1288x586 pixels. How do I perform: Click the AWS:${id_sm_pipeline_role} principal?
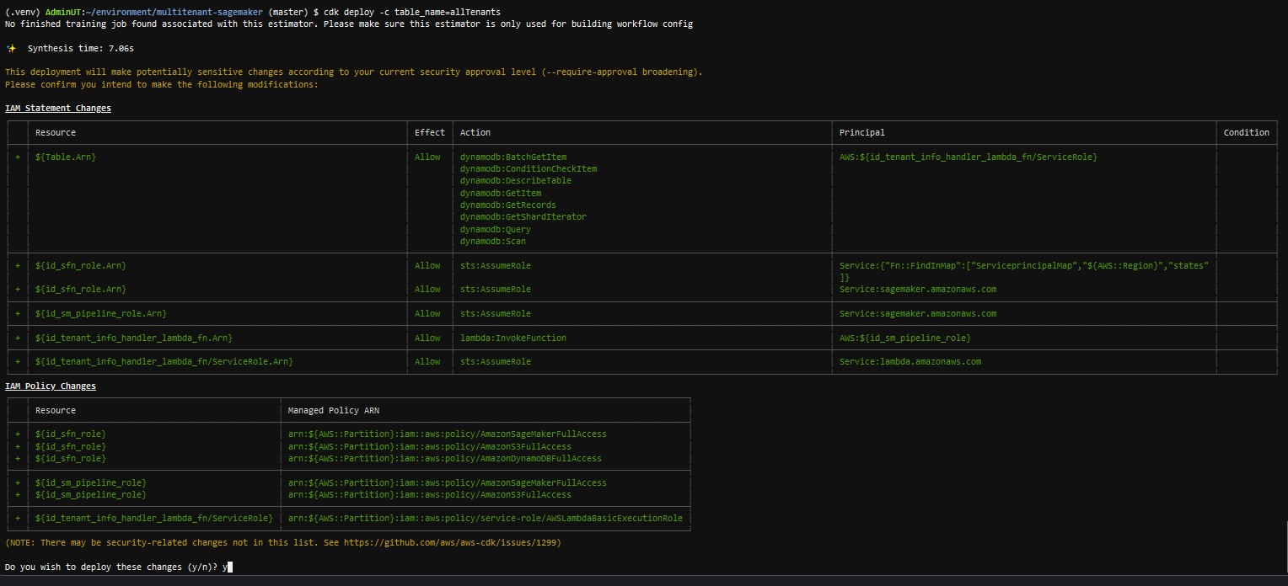[x=905, y=338]
